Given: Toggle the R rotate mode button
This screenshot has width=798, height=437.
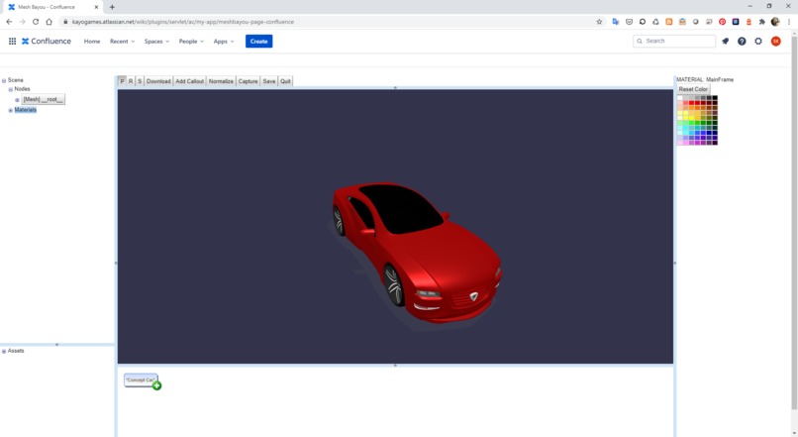Looking at the screenshot, I should (131, 81).
